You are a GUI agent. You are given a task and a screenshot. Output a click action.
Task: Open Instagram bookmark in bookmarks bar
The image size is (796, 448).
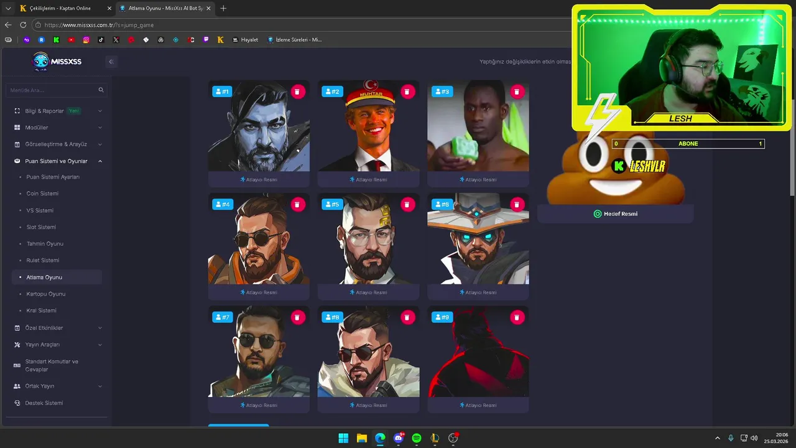point(86,40)
